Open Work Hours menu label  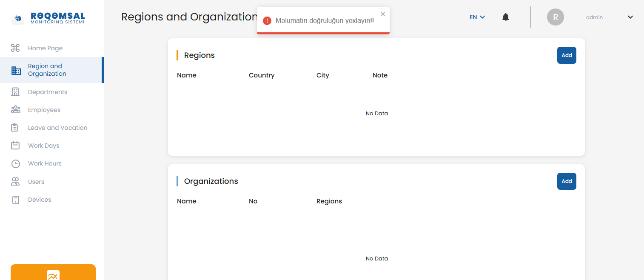(x=45, y=163)
